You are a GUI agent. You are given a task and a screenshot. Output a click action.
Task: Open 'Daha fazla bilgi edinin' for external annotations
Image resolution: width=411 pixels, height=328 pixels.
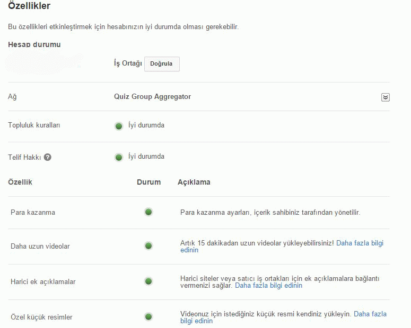click(x=268, y=285)
